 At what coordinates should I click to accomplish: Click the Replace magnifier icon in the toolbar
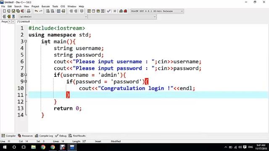click(x=53, y=11)
